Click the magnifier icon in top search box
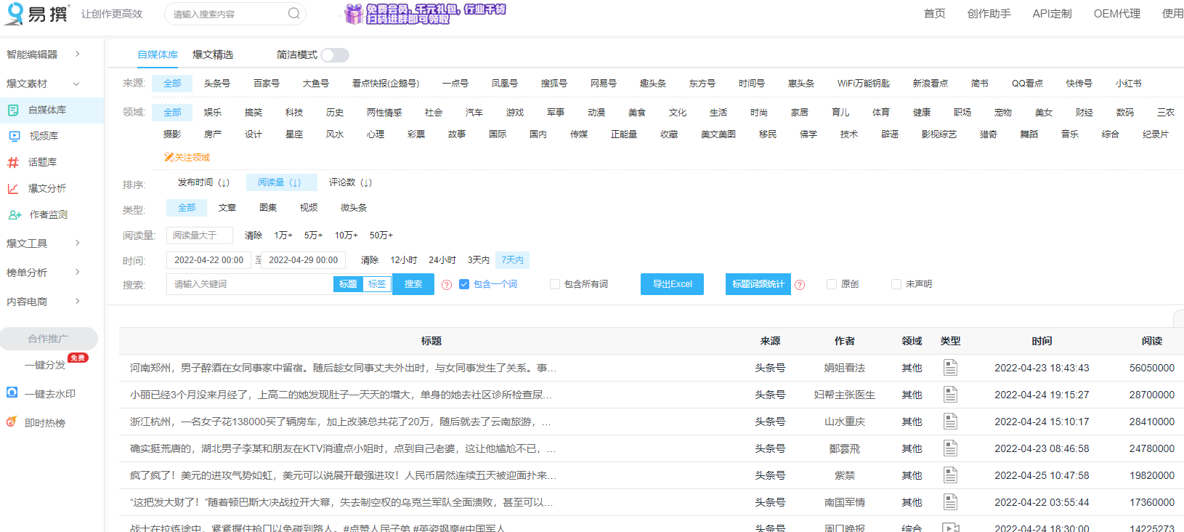 click(x=293, y=14)
